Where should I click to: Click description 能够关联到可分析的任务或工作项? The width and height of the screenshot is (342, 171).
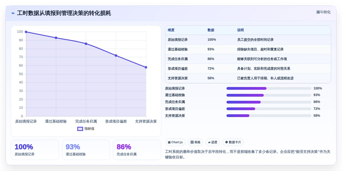pos(262,59)
